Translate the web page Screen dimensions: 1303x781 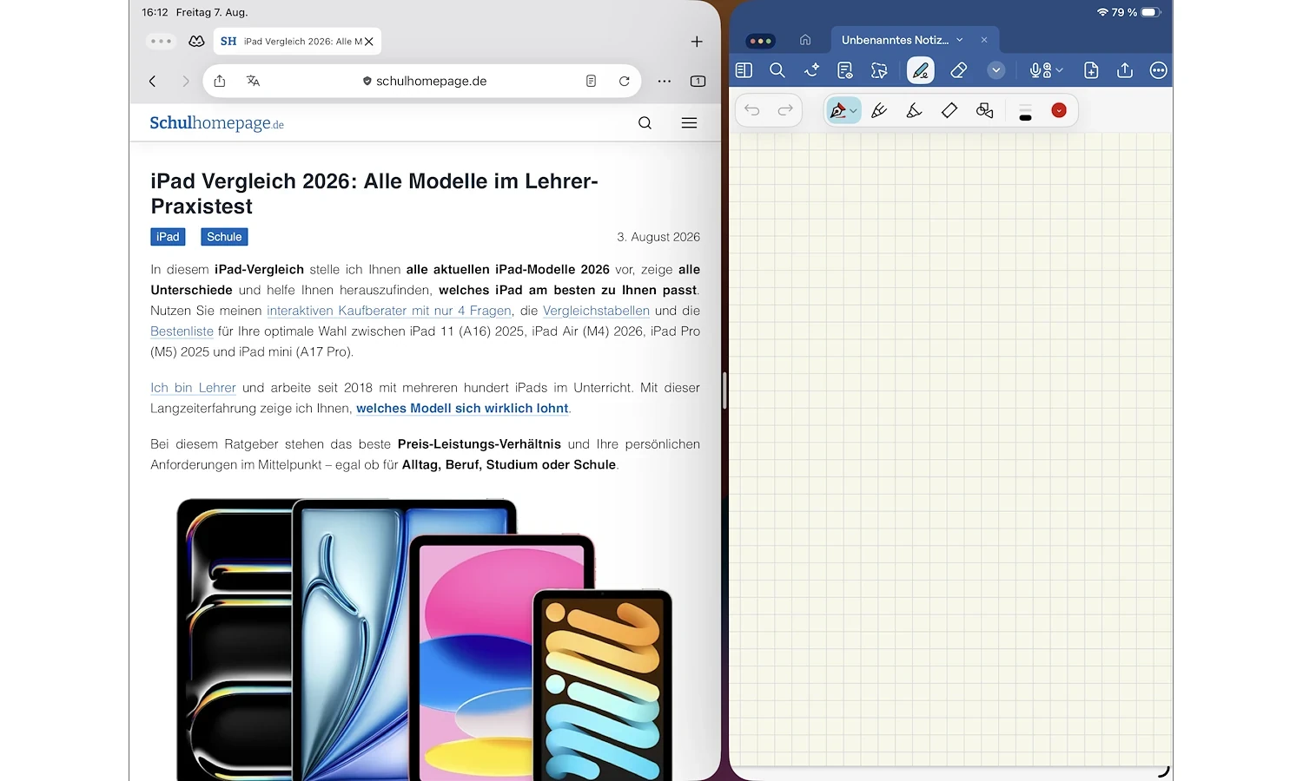253,81
